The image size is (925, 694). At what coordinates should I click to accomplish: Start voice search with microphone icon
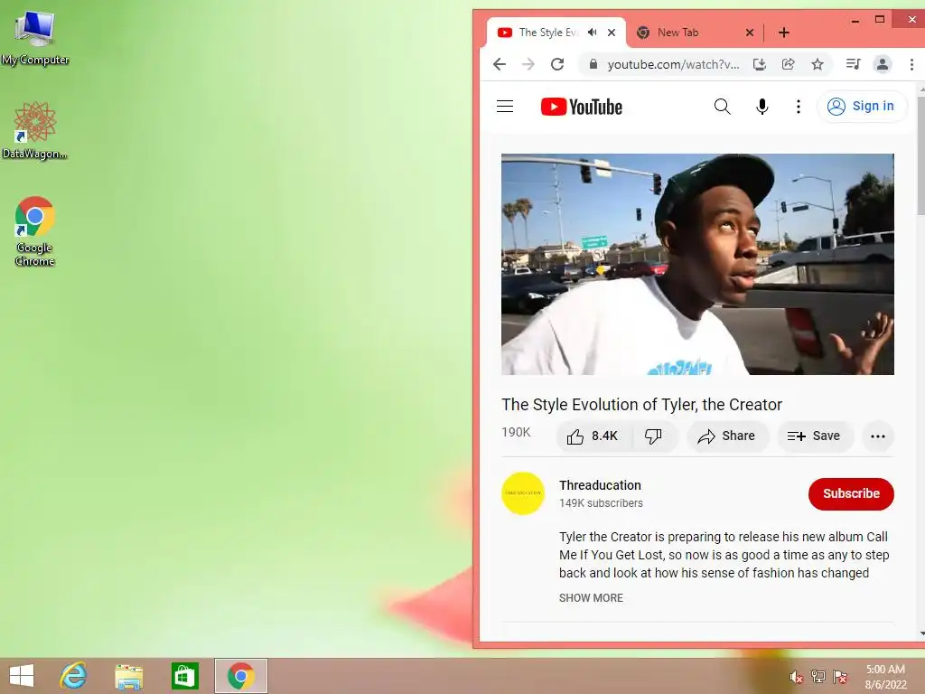point(761,107)
